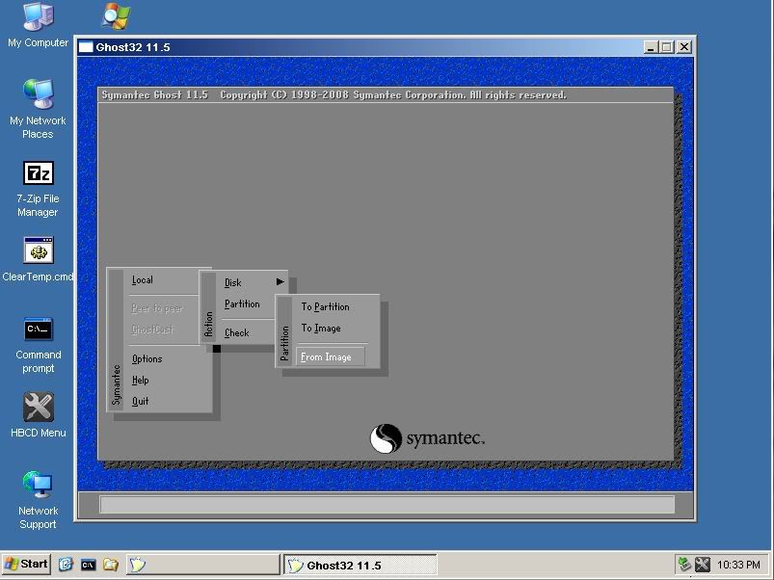Open the Windows flag magnifier desktop icon
The height and width of the screenshot is (580, 774).
(116, 15)
